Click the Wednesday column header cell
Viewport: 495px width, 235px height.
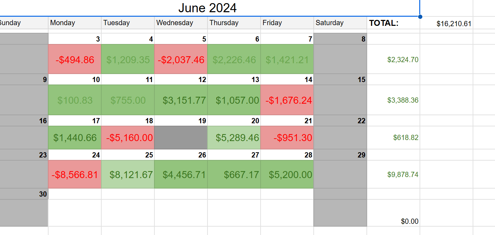click(181, 23)
